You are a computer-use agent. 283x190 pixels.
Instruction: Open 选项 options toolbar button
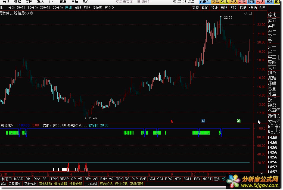click(269, 2)
